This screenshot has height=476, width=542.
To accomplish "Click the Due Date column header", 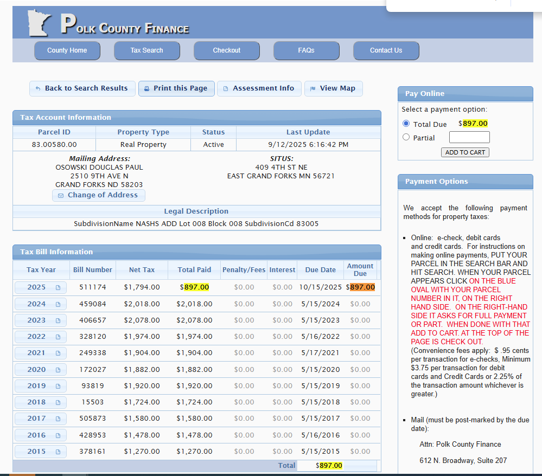I will click(x=320, y=269).
